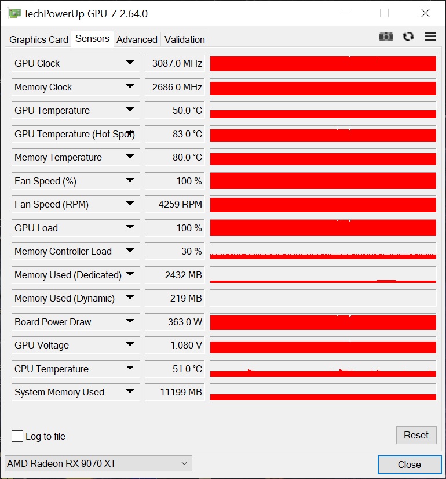Click the refresh arrows icon

[x=408, y=37]
